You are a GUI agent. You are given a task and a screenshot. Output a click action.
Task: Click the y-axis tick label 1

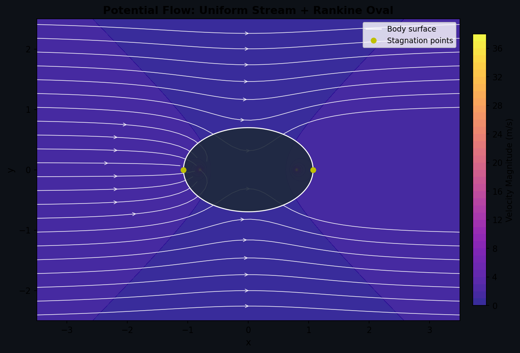point(28,110)
